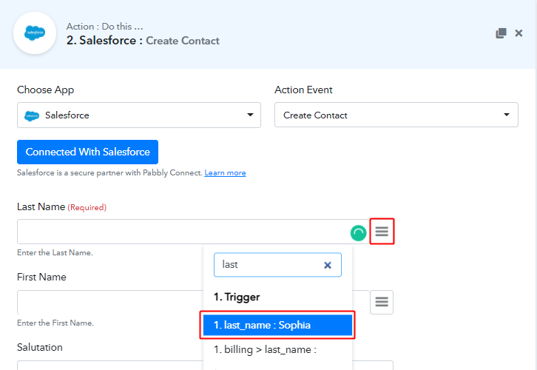Open the Learn more link

click(x=225, y=172)
